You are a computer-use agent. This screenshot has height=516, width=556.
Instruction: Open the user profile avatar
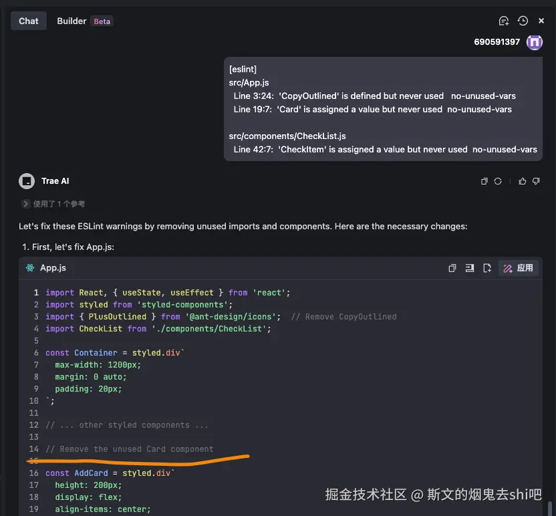pyautogui.click(x=535, y=42)
